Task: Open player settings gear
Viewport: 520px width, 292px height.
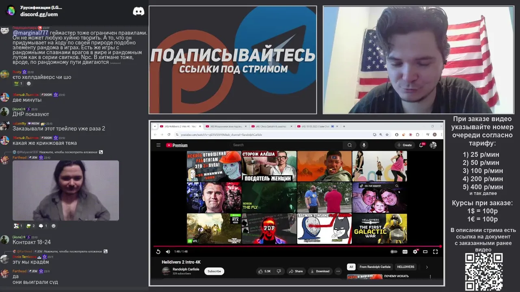Action: (x=415, y=251)
